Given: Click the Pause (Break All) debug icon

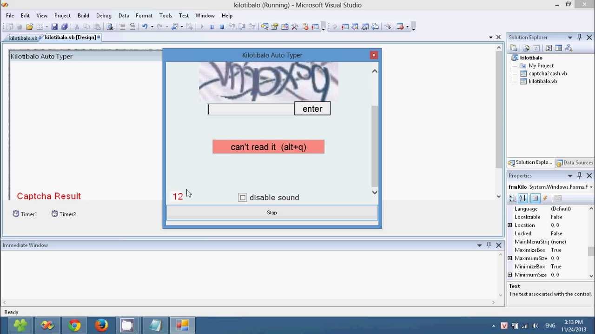Looking at the screenshot, I should point(212,27).
